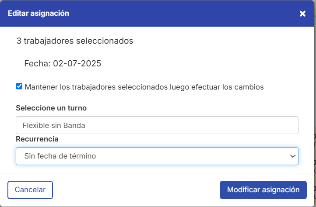Click the "Fecha:" label text
The width and height of the screenshot is (316, 207).
tap(38, 63)
